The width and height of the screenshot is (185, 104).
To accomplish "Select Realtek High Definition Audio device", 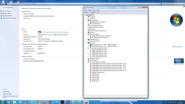I will (99, 57).
